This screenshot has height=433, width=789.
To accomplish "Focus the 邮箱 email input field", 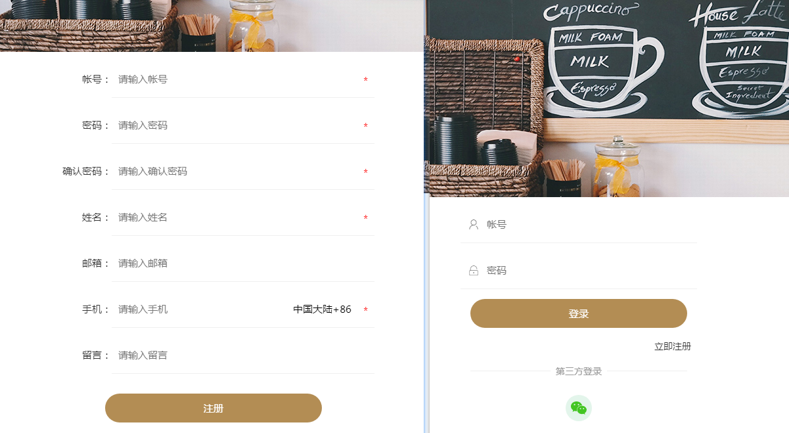I will [x=243, y=263].
